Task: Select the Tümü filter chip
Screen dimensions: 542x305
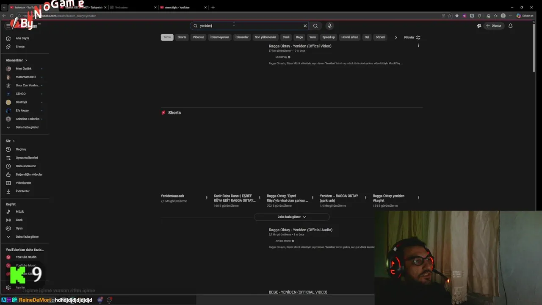Action: pos(167,37)
